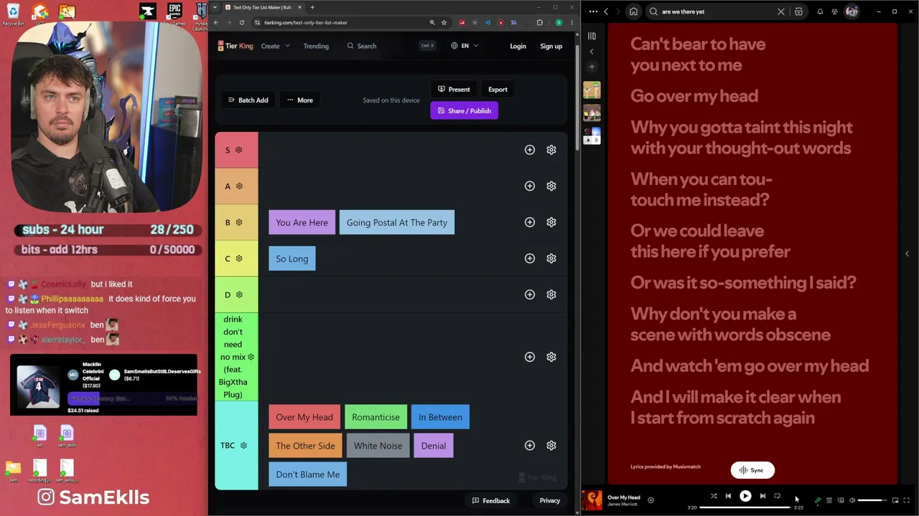Open a new Chrome tab

click(x=312, y=7)
